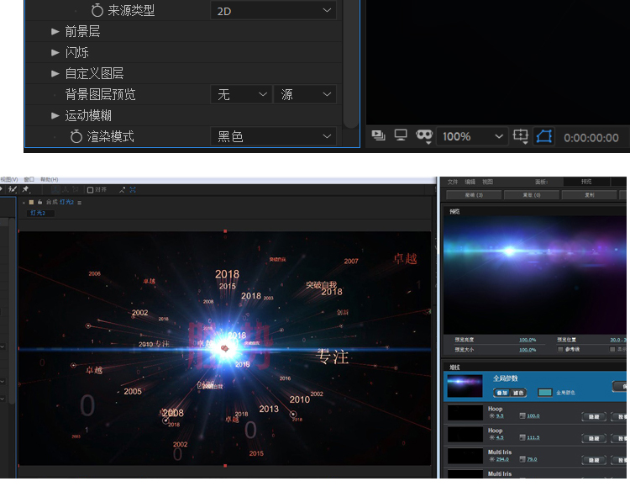Open the 编辑 menu in Optical Flares
Screen dimensions: 630x497
click(470, 182)
